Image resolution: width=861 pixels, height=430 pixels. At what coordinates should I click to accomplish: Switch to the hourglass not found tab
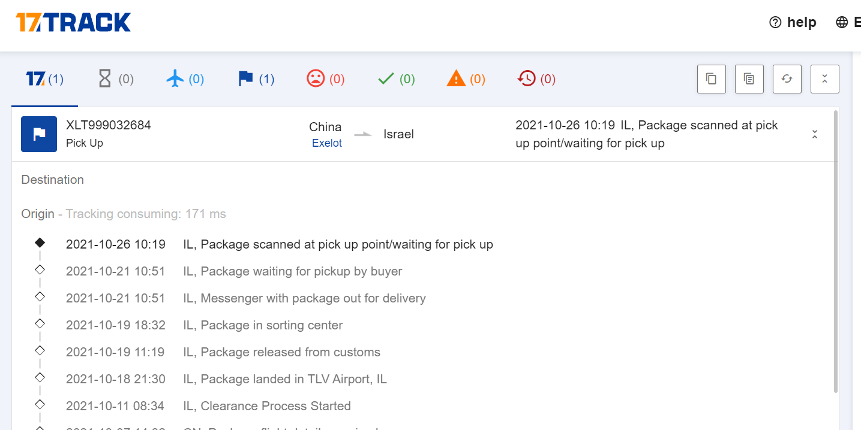(x=116, y=79)
